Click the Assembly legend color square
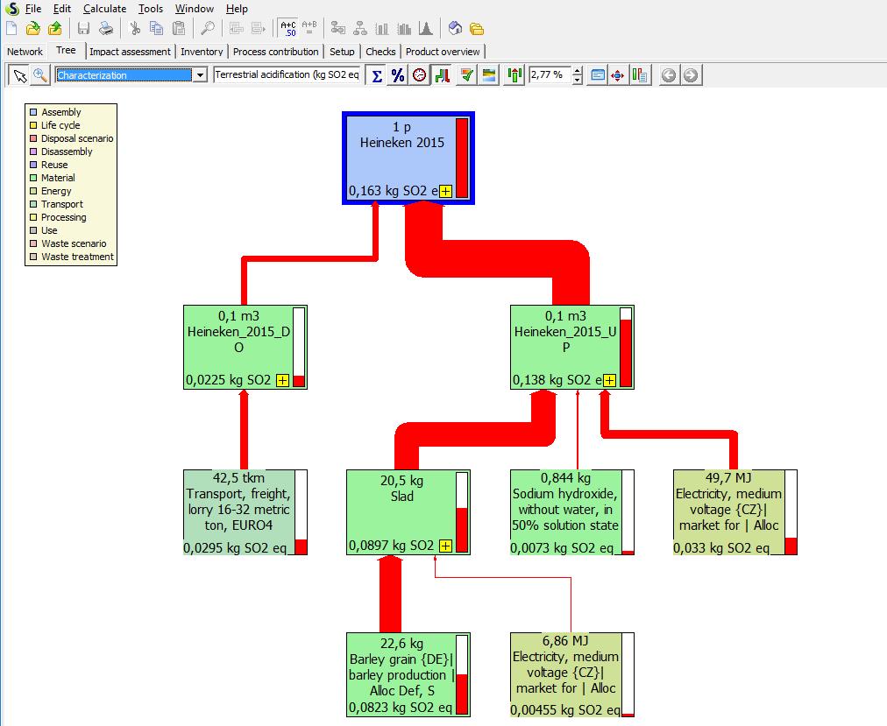Screen dimensions: 887x726 pyautogui.click(x=33, y=112)
